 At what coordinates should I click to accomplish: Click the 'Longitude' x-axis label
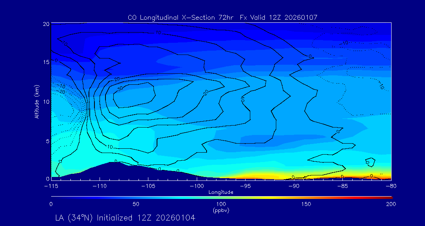click(221, 192)
